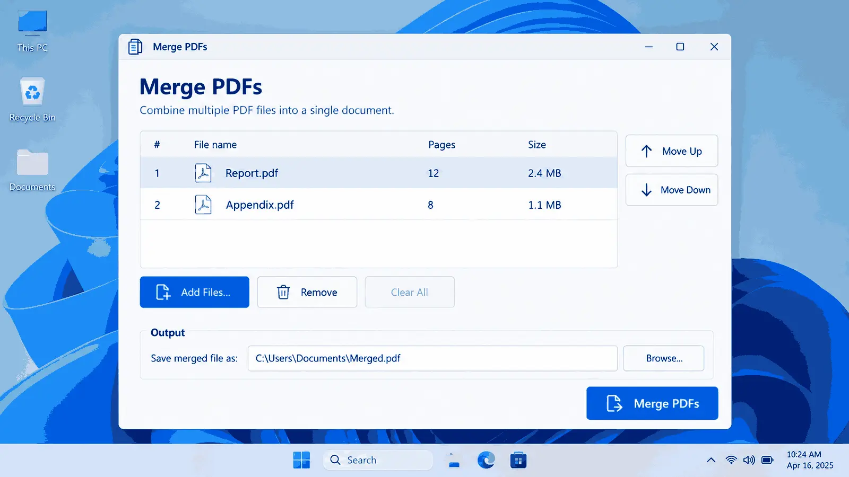Move the selected file up
The width and height of the screenshot is (849, 477).
point(672,151)
